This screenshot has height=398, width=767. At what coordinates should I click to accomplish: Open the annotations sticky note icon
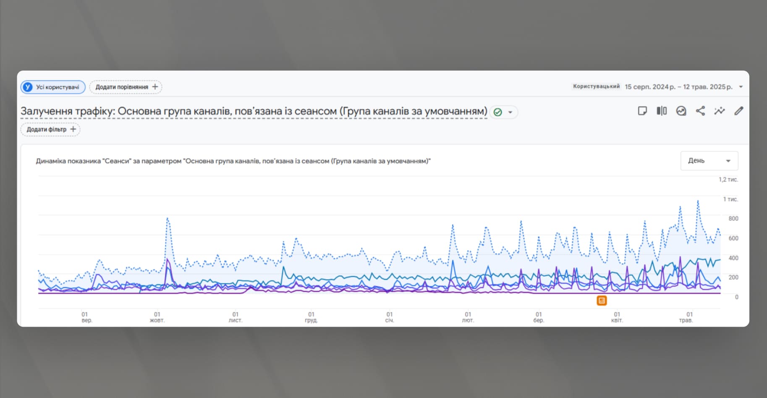642,111
